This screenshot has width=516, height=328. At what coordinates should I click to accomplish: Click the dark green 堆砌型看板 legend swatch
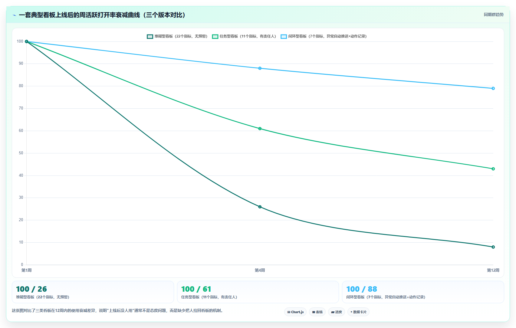click(x=150, y=36)
